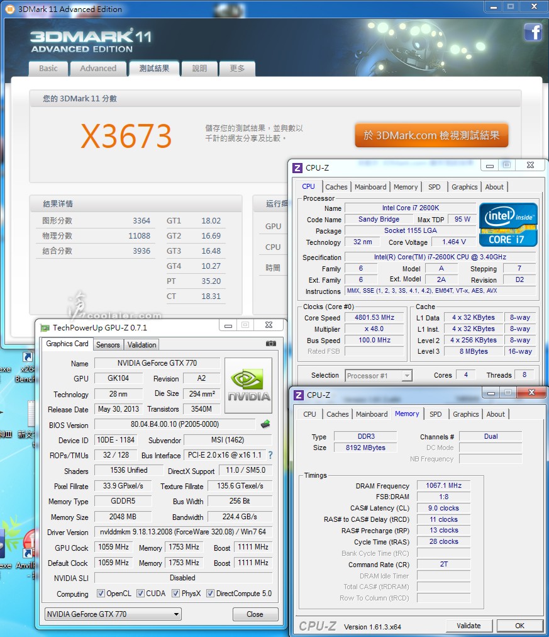Screen dimensions: 549x637
Task: Click the Driver Version field in GPU-Z
Action: (x=183, y=531)
